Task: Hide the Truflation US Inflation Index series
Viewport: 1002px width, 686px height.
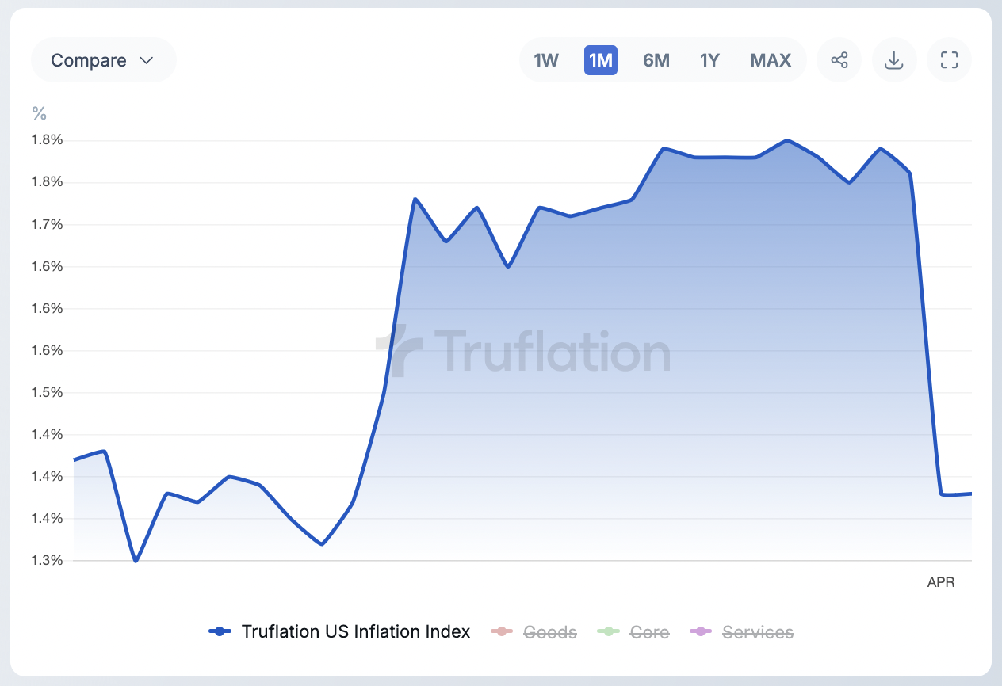Action: (x=356, y=631)
